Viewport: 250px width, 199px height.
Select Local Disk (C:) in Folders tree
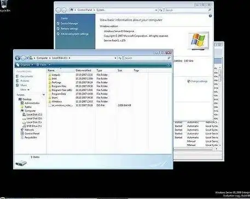(32, 115)
